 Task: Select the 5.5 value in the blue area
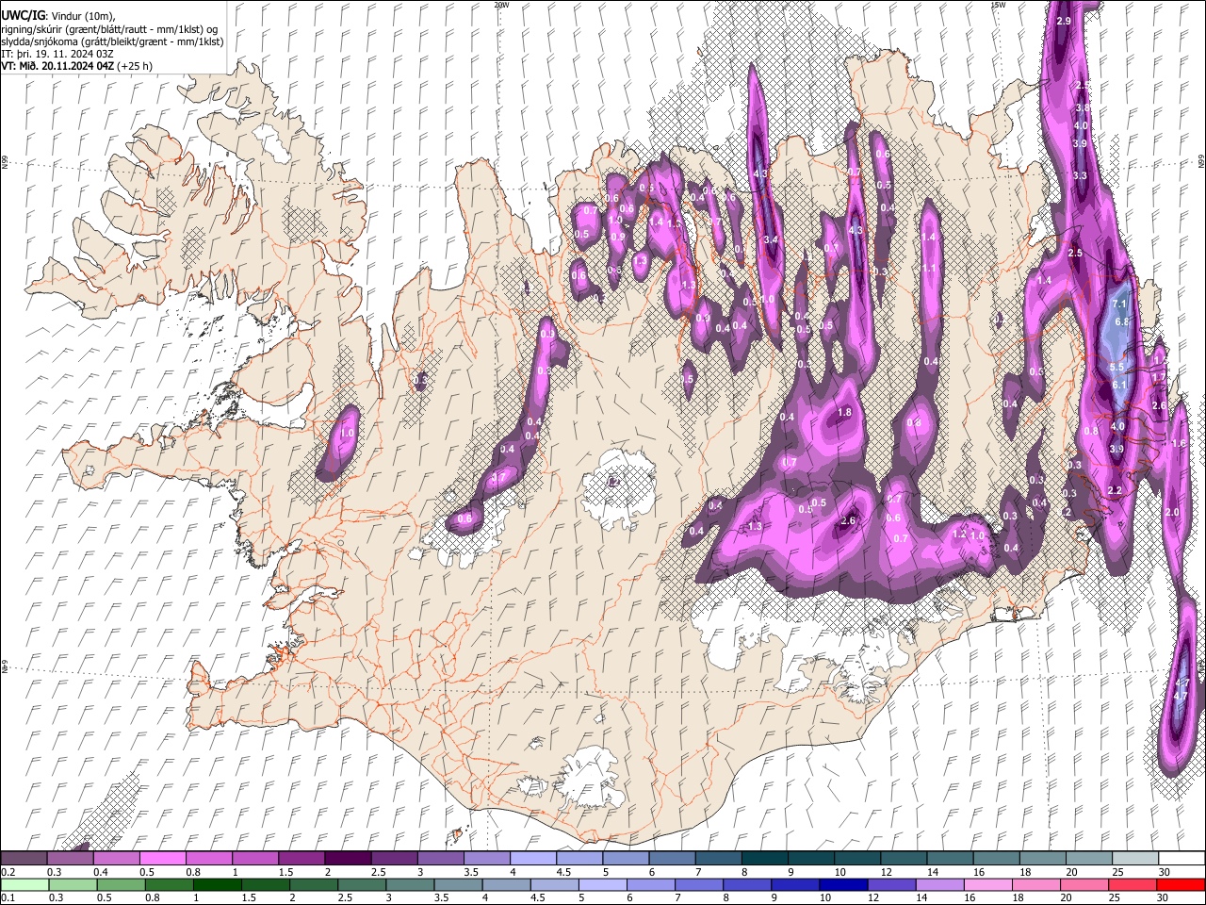[x=1117, y=367]
